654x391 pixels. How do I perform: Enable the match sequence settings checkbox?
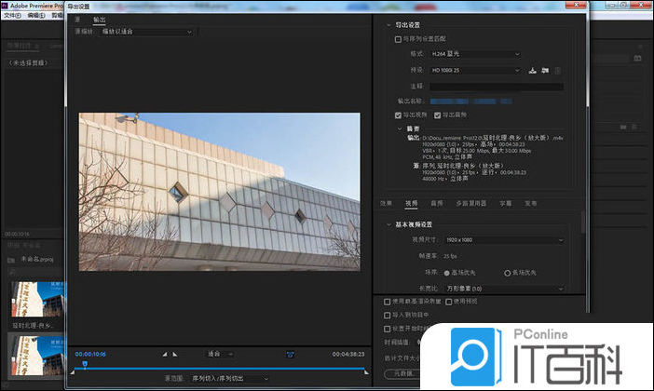pyautogui.click(x=399, y=39)
